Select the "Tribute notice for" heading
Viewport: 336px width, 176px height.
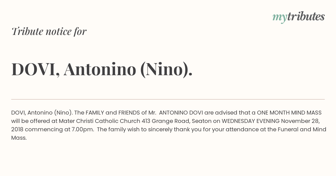(x=49, y=31)
